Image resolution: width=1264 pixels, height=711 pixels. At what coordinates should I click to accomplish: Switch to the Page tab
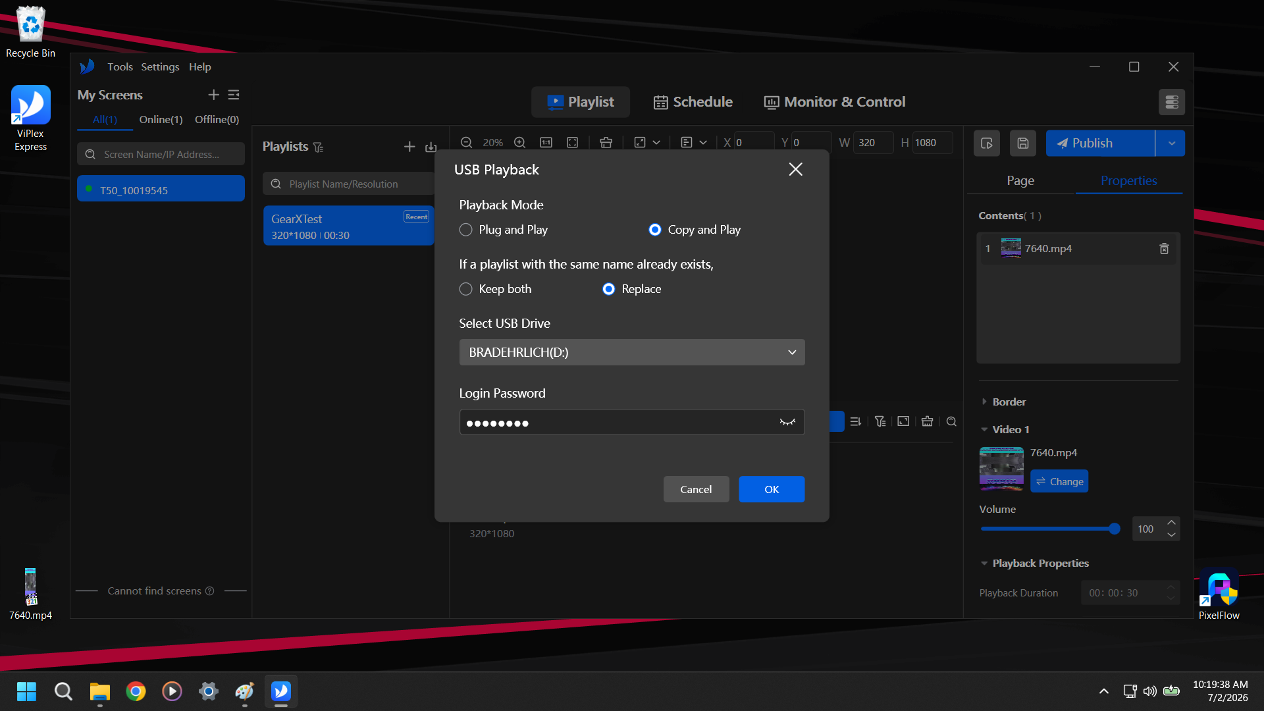point(1020,180)
